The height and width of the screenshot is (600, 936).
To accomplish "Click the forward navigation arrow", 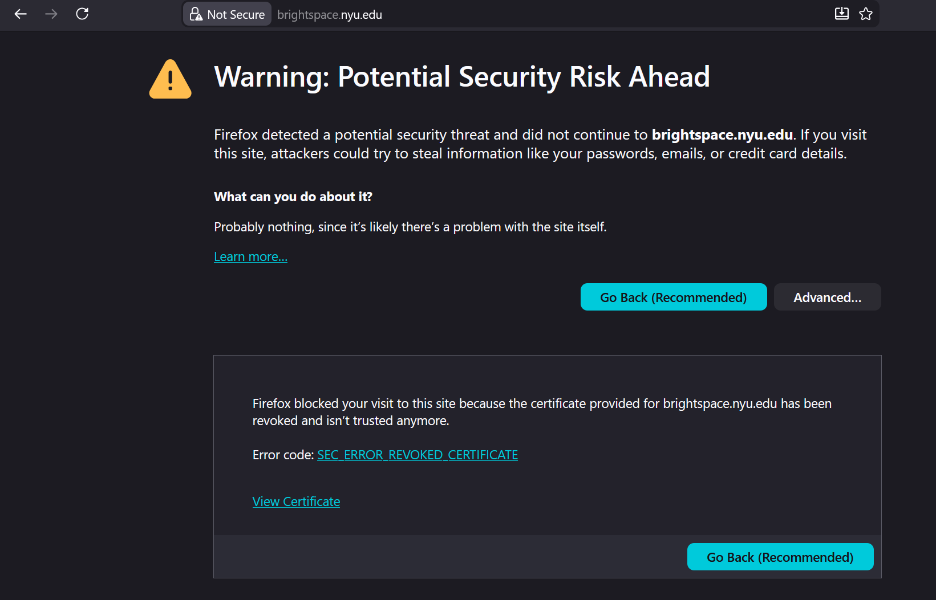I will (x=51, y=14).
